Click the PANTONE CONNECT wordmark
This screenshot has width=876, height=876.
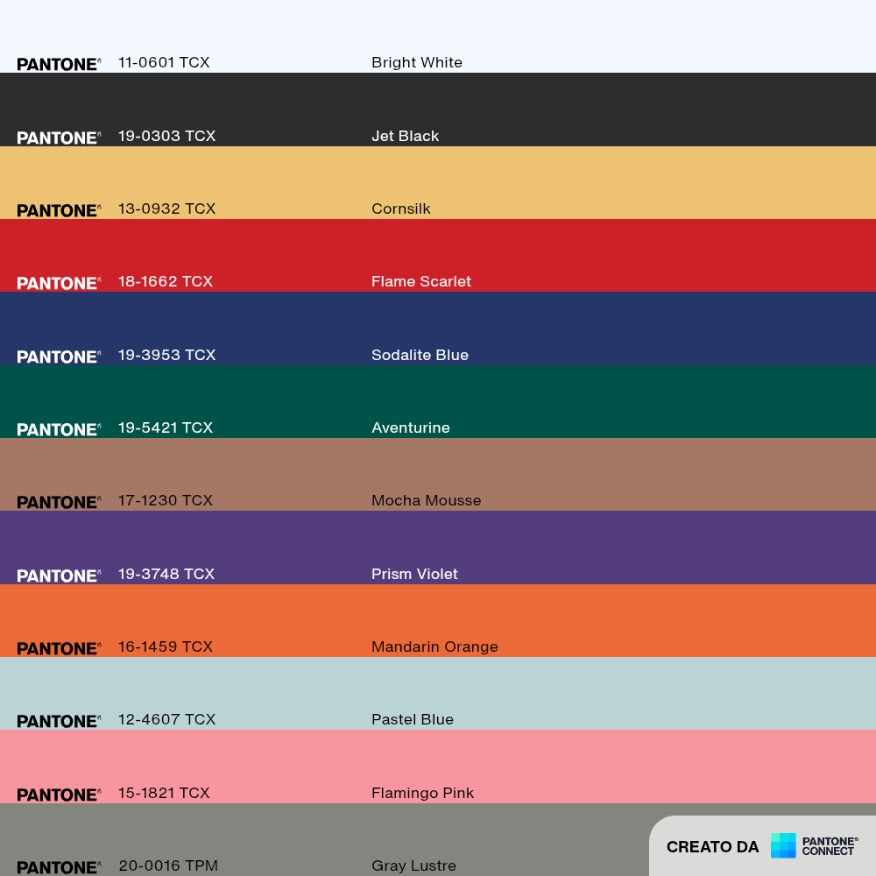coord(830,846)
